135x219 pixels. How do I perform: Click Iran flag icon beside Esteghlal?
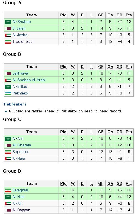8,190
